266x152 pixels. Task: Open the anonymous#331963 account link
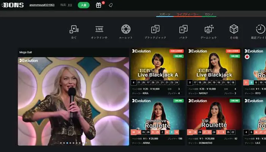(42, 5)
